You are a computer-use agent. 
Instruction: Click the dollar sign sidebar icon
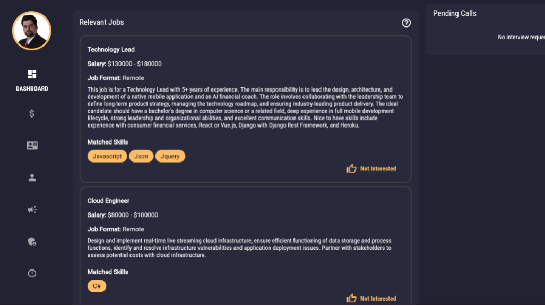[32, 113]
